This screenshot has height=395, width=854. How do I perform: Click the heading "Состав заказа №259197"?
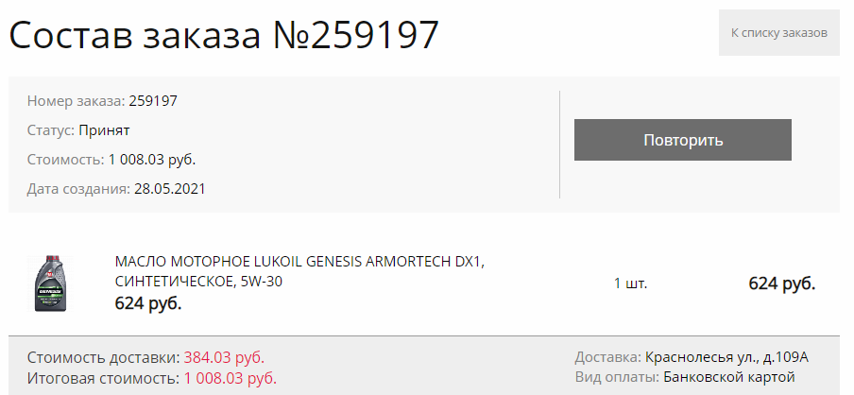[224, 35]
